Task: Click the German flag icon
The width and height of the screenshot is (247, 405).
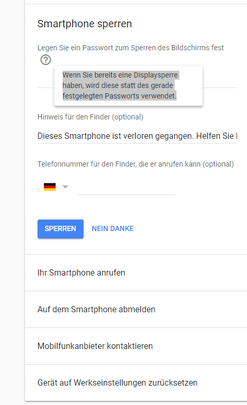Action: point(50,187)
